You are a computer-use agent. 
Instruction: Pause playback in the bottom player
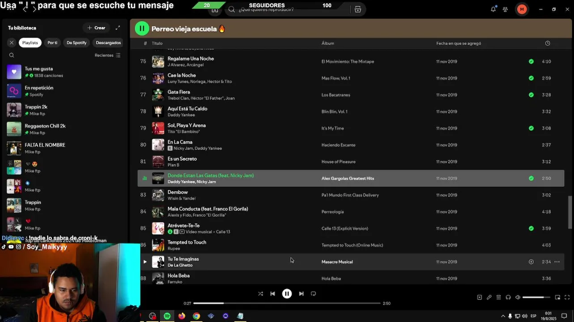pos(287,294)
